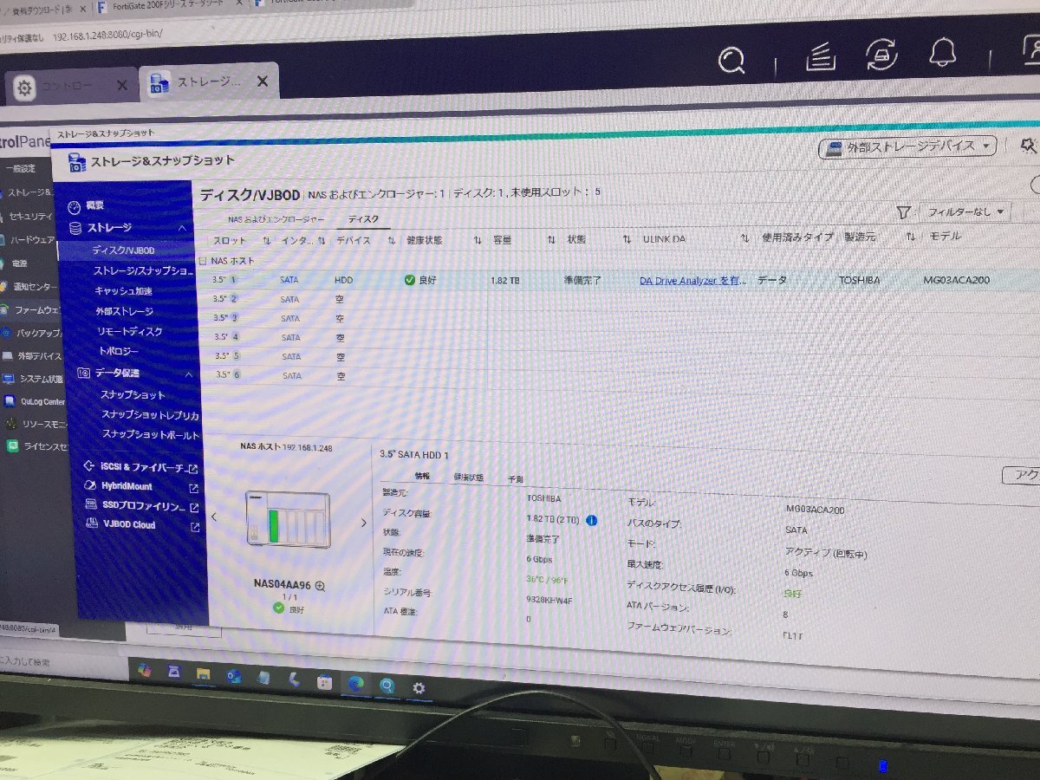This screenshot has height=780, width=1040.
Task: Click the SSD Profiling external-link icon
Action: point(194,507)
